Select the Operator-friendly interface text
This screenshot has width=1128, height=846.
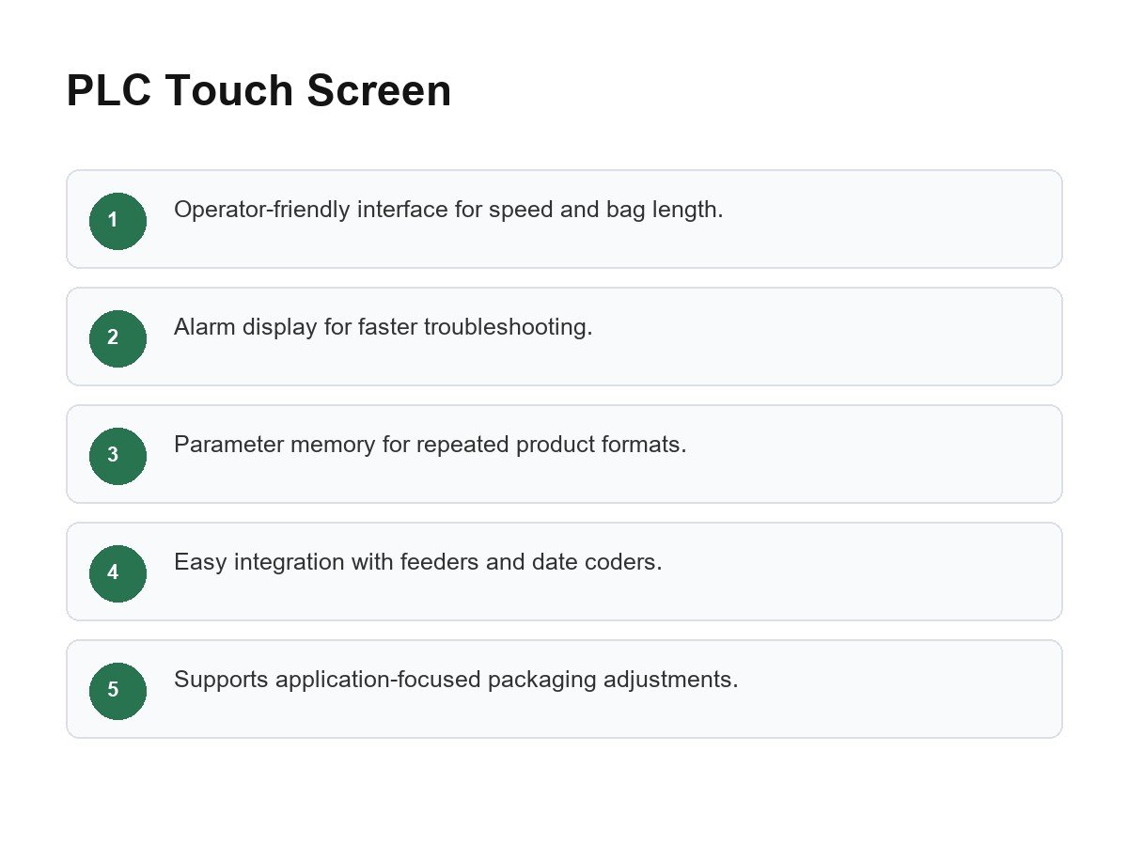pos(448,210)
